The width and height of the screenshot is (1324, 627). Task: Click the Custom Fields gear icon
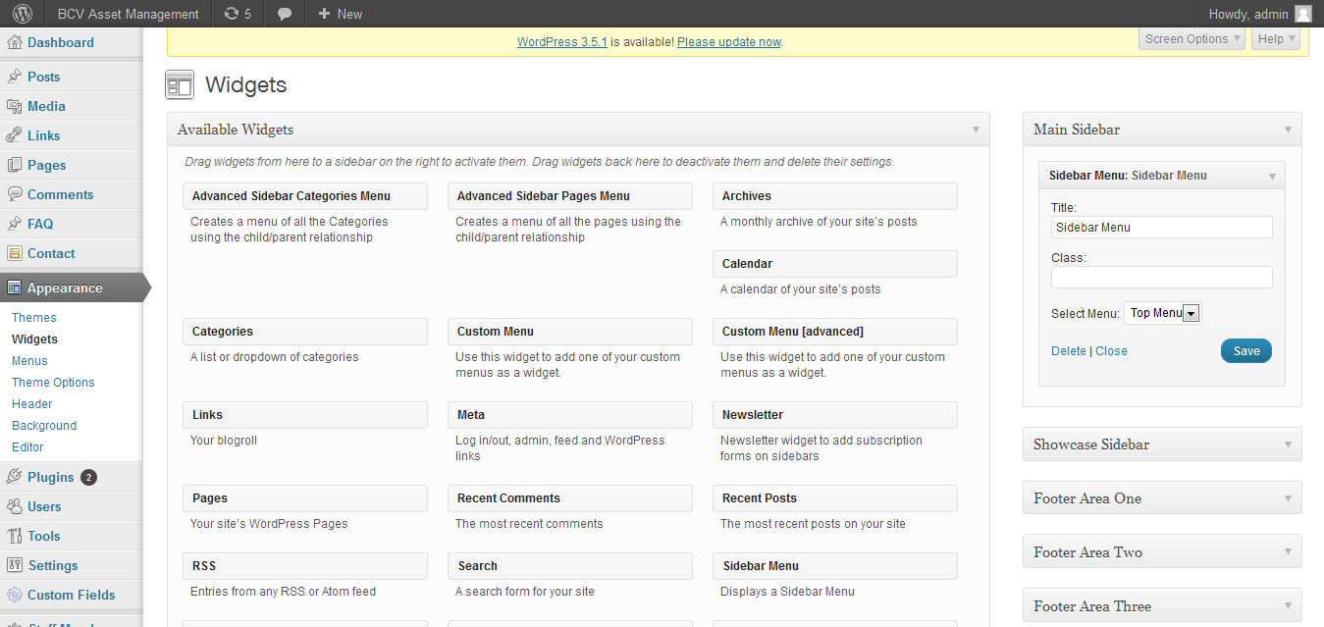[x=14, y=595]
